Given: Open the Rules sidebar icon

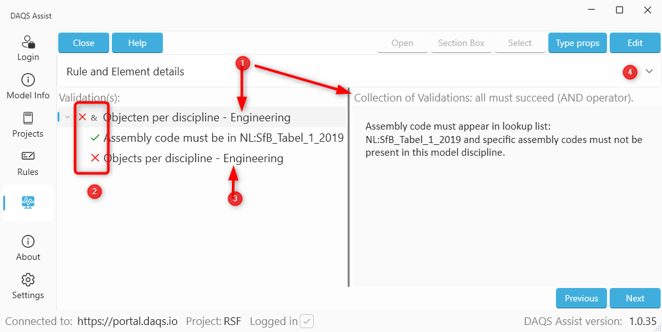Looking at the screenshot, I should click(x=28, y=156).
